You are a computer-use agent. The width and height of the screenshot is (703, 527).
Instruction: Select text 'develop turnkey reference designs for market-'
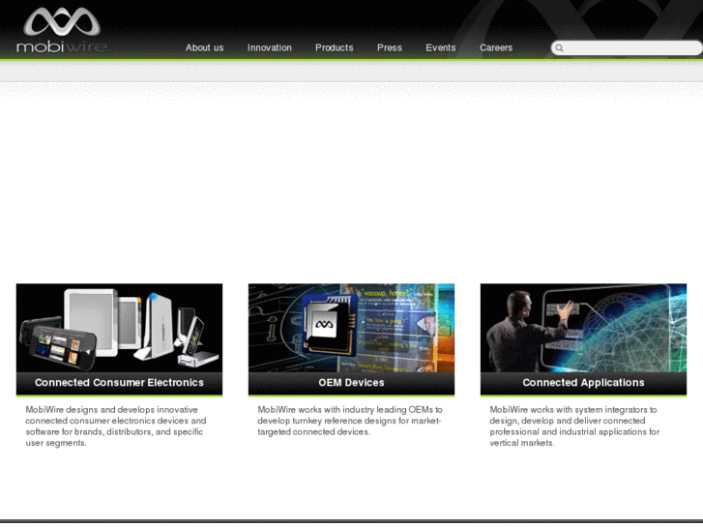coord(349,421)
